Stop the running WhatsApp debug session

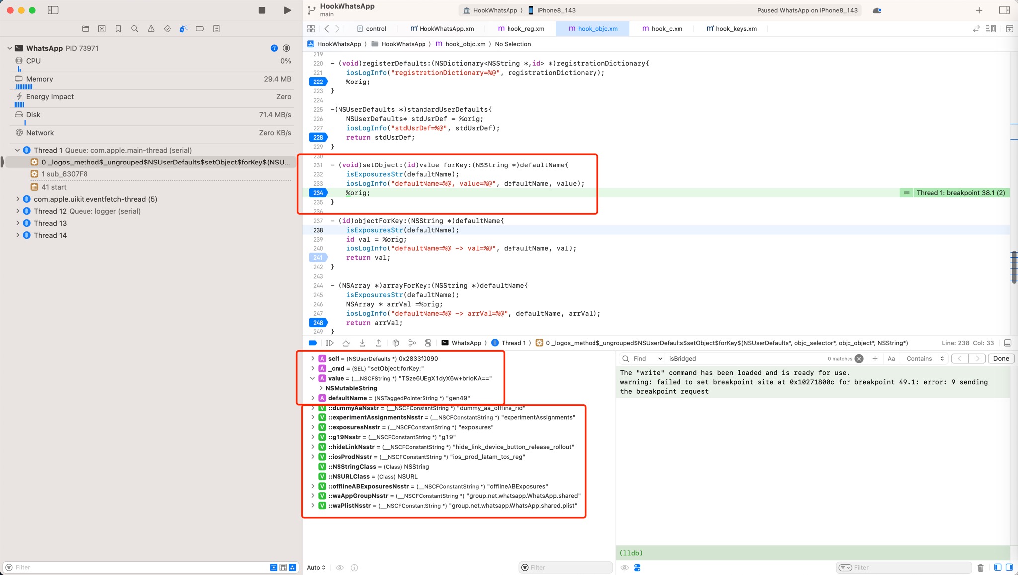point(262,10)
